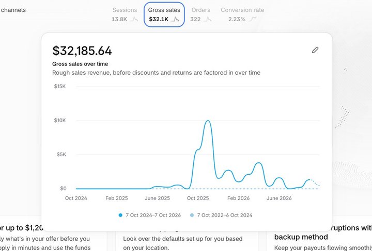Click the $32,185.64 total value
The width and height of the screenshot is (372, 251).
point(82,51)
